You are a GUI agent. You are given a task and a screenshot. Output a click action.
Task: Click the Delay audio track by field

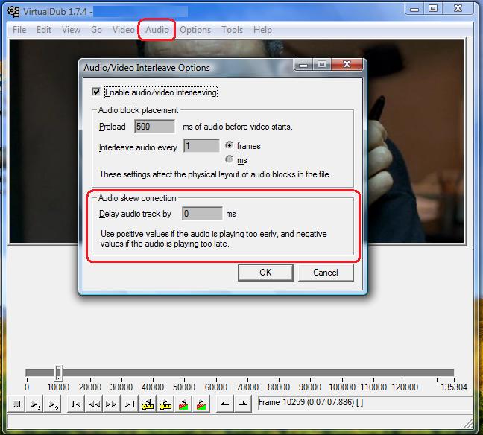click(x=202, y=213)
